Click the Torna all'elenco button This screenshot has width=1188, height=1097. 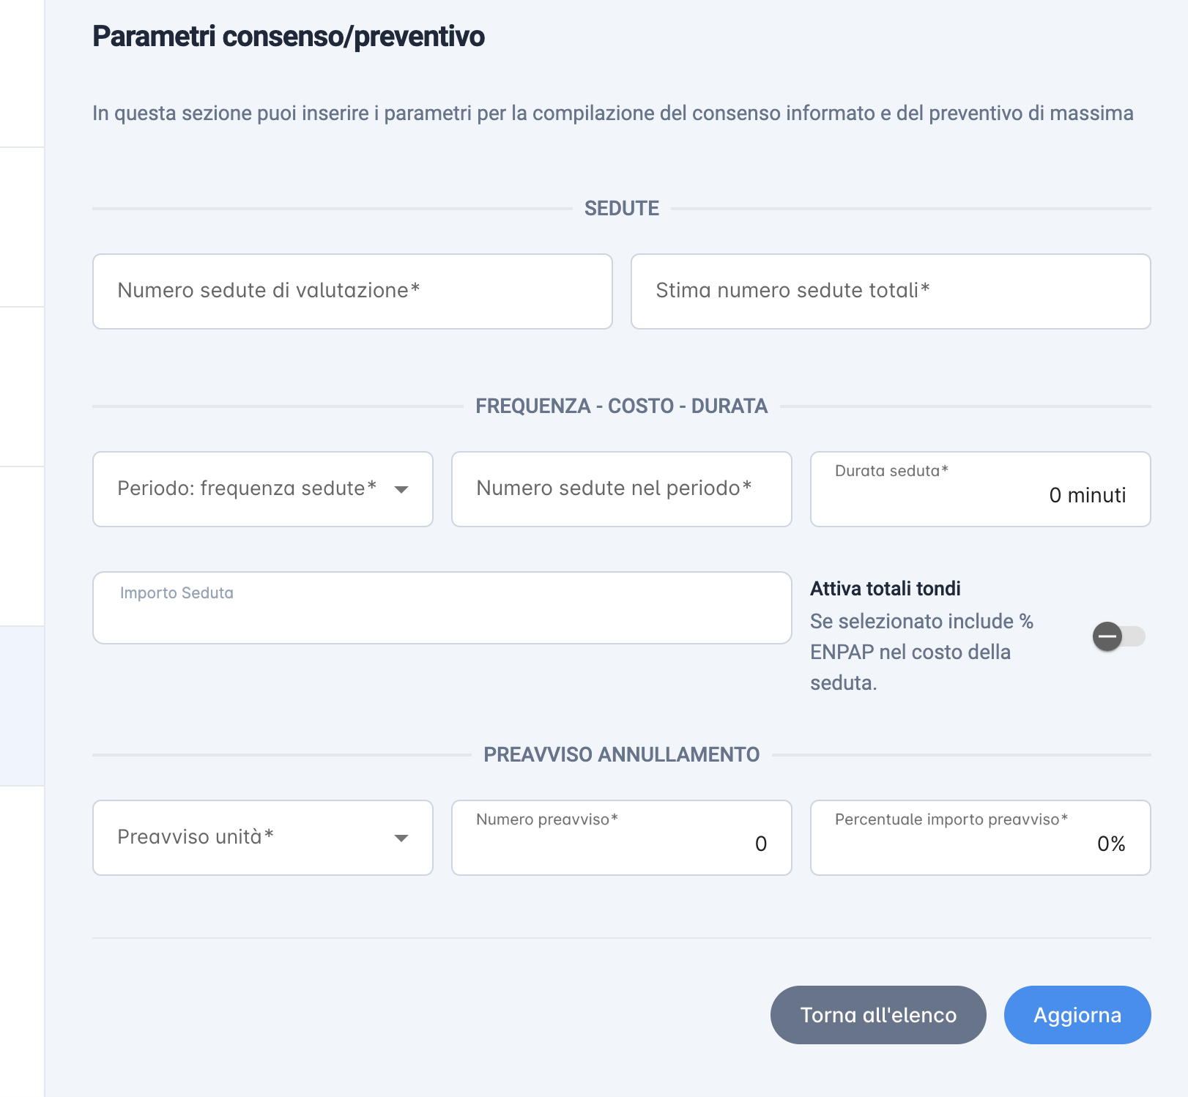(878, 1015)
